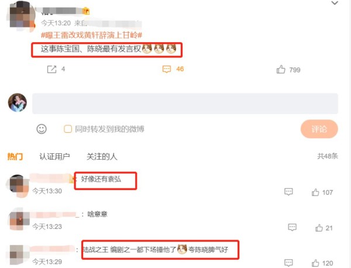
Task: Open the comments icon showing 46
Action: pos(167,69)
